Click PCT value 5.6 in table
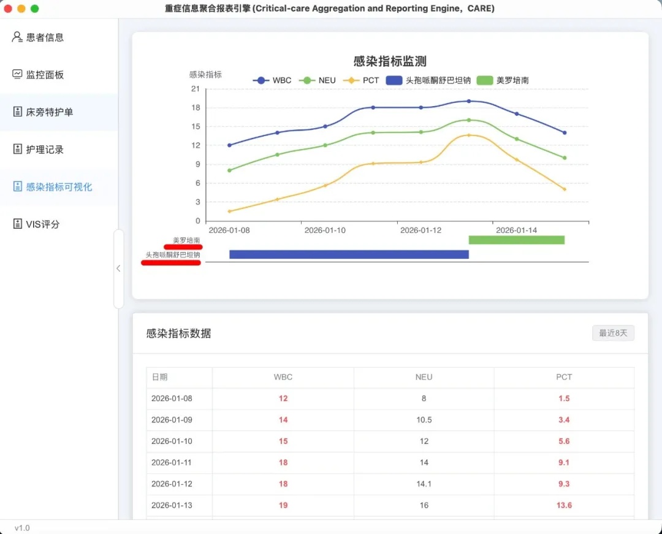This screenshot has height=534, width=662. [564, 441]
